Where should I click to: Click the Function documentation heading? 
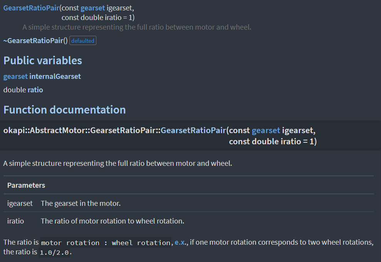[65, 110]
